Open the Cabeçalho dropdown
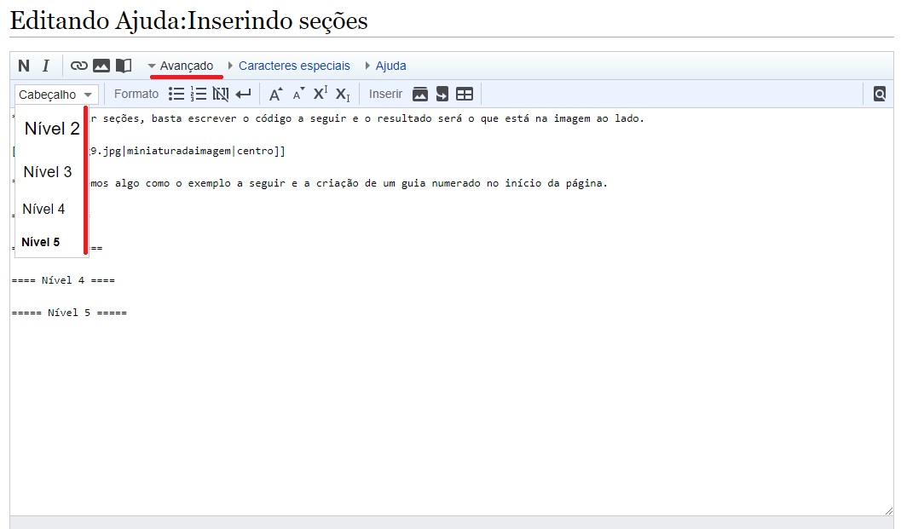 click(56, 95)
